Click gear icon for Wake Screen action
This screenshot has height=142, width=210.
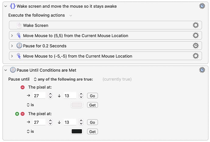coord(196,25)
